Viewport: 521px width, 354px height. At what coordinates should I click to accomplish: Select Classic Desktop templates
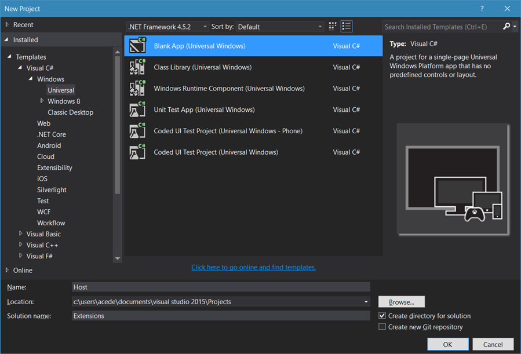(71, 112)
